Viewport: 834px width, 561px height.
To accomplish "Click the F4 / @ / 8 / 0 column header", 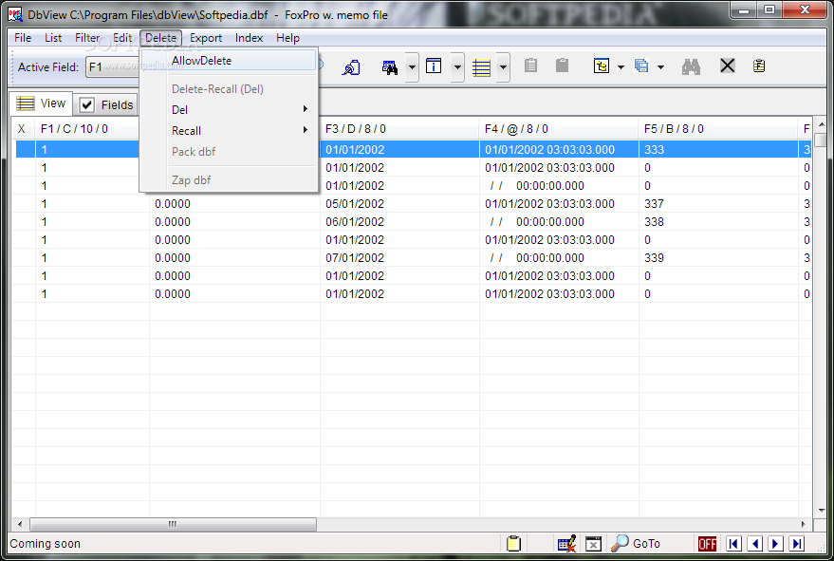I will pos(559,129).
